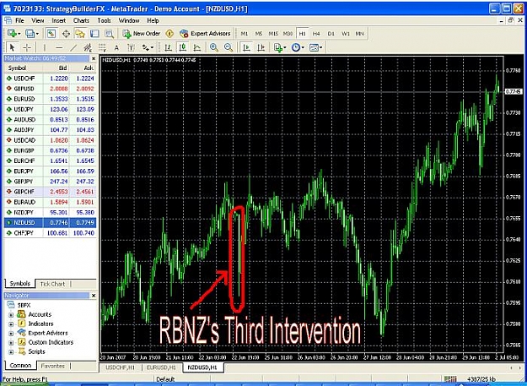Open the Help menu
This screenshot has height=386, width=527.
tap(153, 20)
